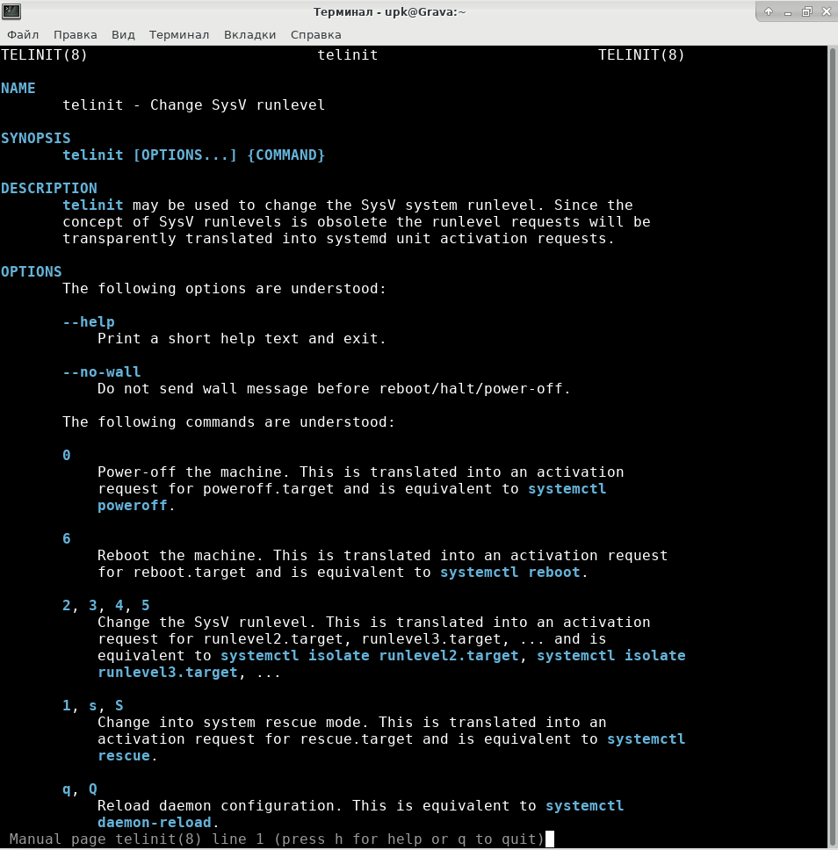Image resolution: width=838 pixels, height=850 pixels.
Task: Click the window title 'Терминал - upk@Grava:~'
Action: point(389,12)
